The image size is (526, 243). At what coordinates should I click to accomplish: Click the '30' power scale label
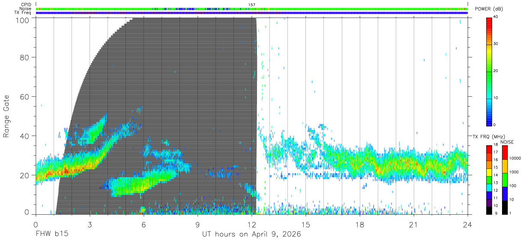496,44
